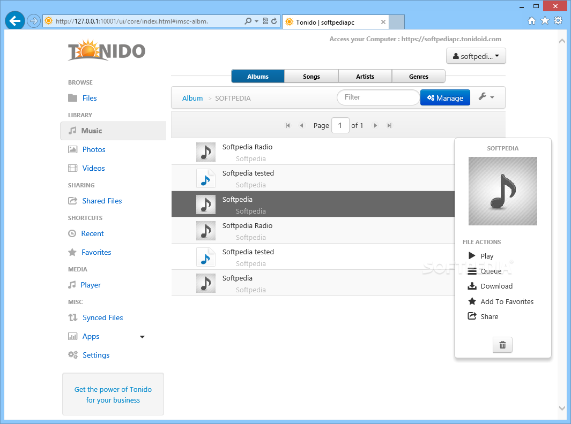Open browser tools gear icon
Screen dimensions: 571x424
pyautogui.click(x=558, y=21)
